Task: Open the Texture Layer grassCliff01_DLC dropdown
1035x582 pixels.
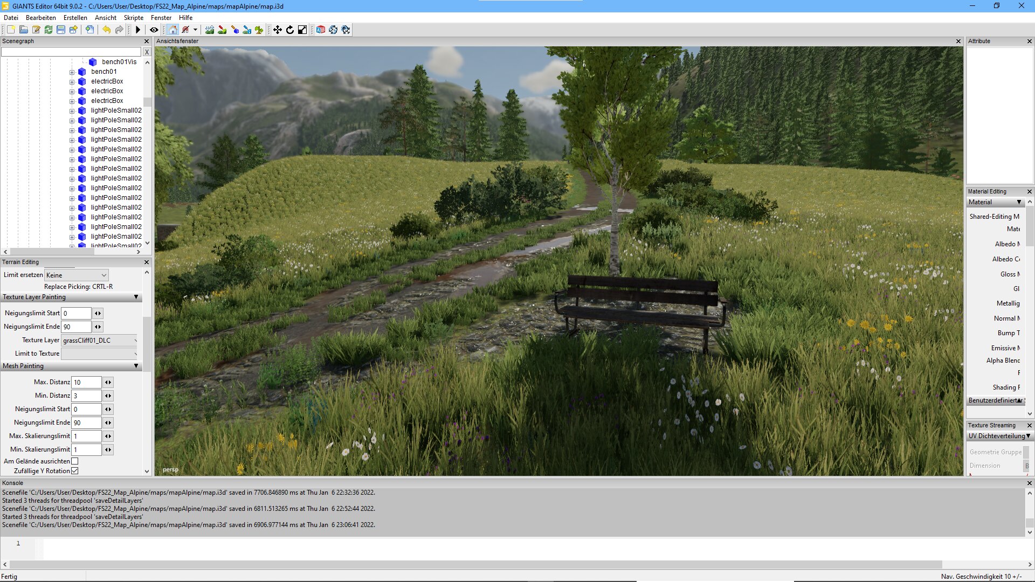Action: [x=100, y=341]
